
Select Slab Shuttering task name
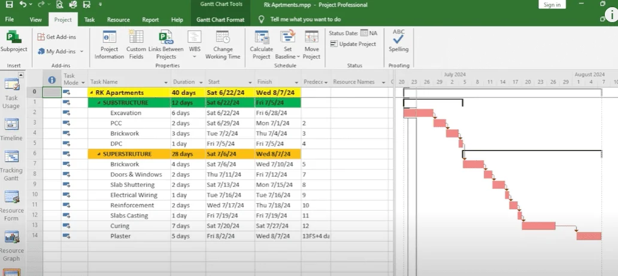click(x=129, y=185)
